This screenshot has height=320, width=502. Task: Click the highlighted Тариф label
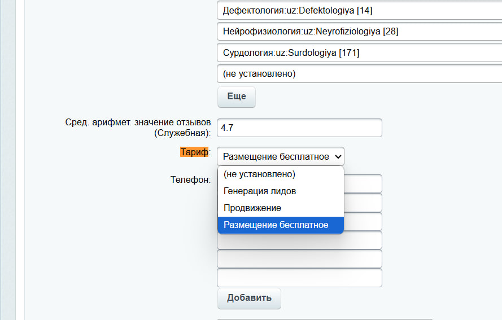click(x=194, y=152)
